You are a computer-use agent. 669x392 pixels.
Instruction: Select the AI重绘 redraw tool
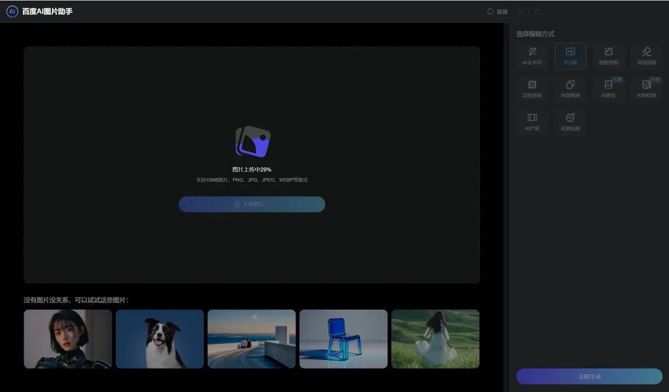(x=608, y=89)
